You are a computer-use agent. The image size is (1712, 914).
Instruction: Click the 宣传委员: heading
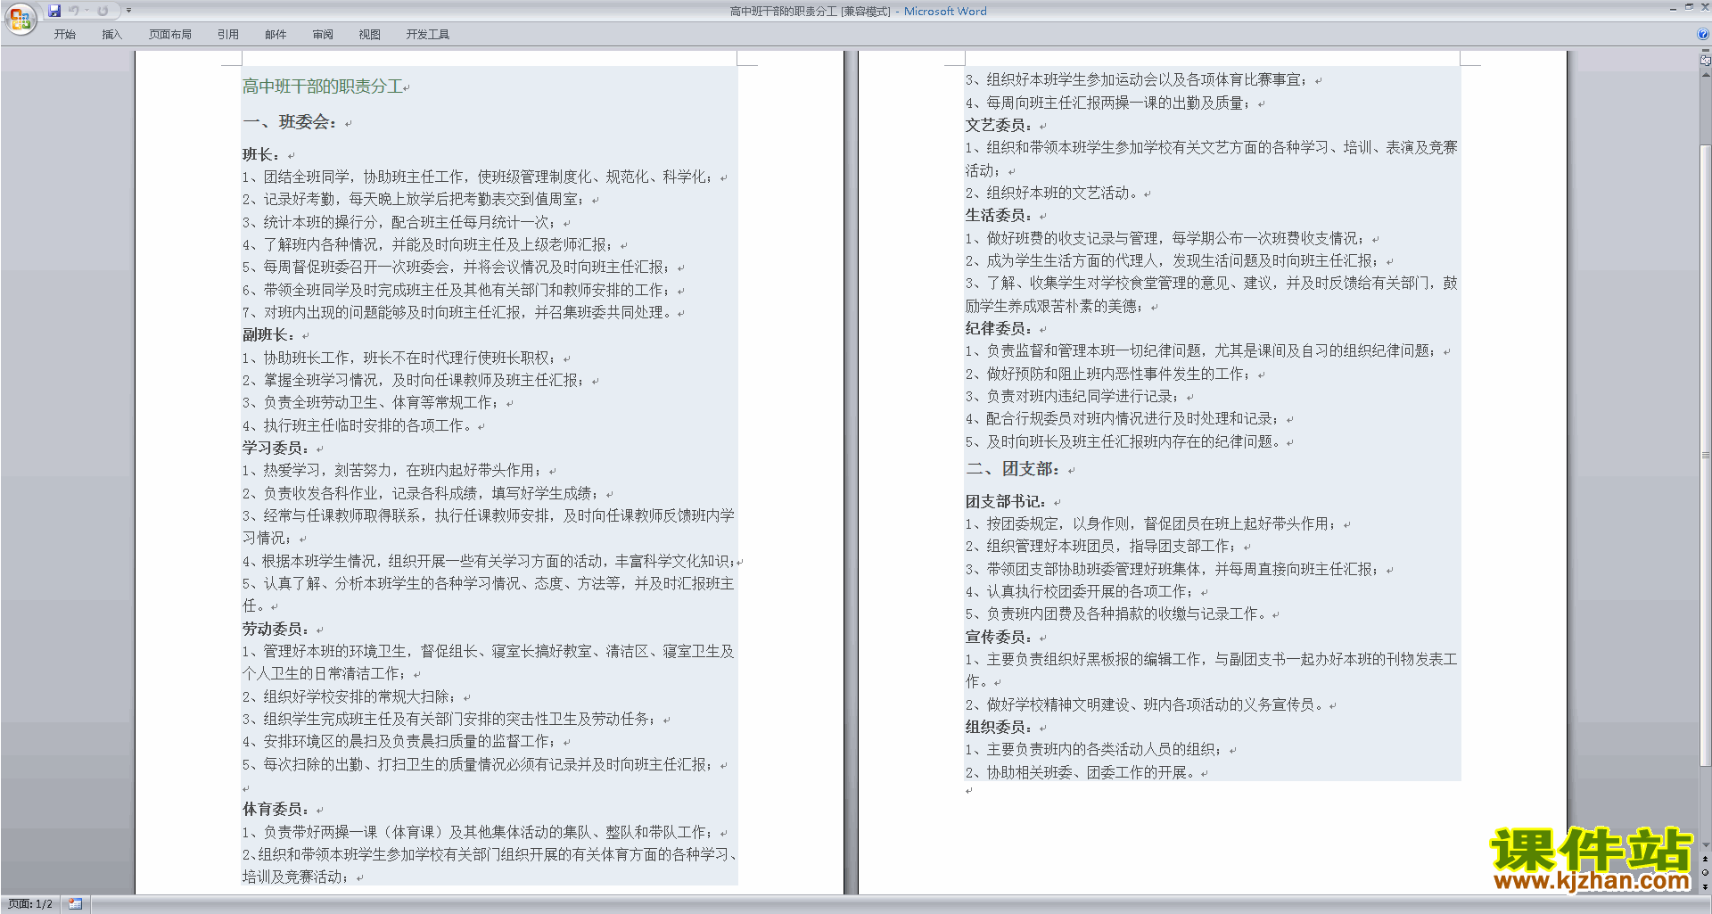pos(999,638)
